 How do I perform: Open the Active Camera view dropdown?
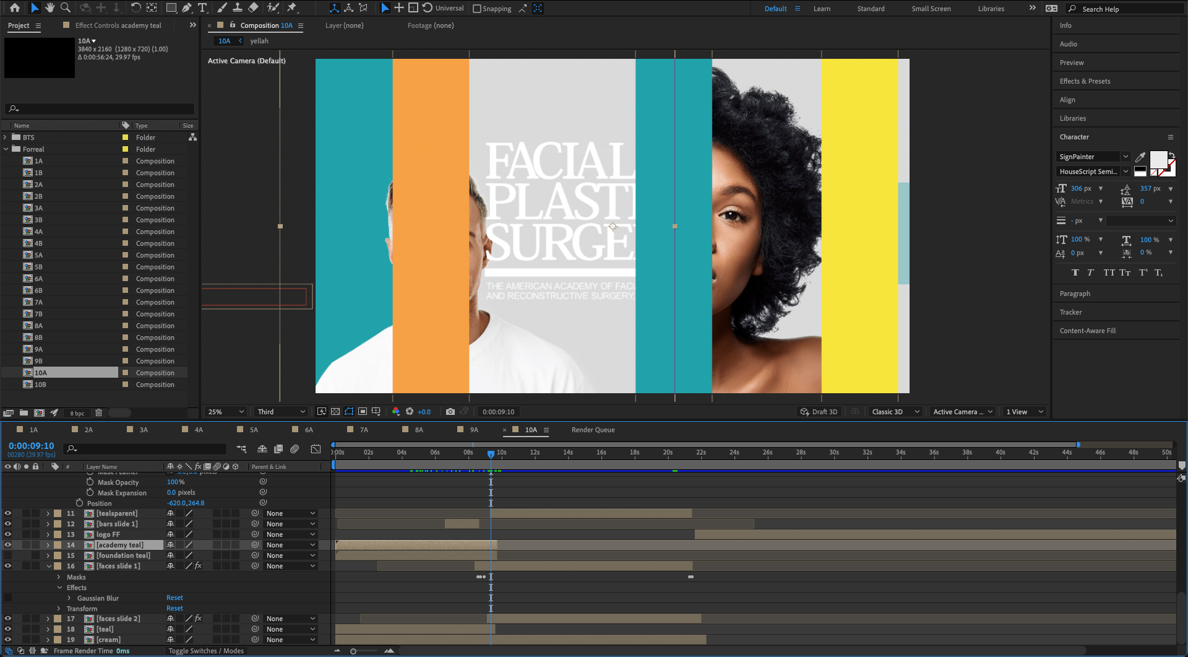click(x=963, y=412)
